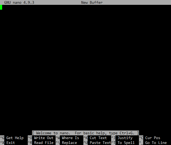171x145 pixels.
Task: Click the Cur Pos shortcut label
Action: [153, 138]
